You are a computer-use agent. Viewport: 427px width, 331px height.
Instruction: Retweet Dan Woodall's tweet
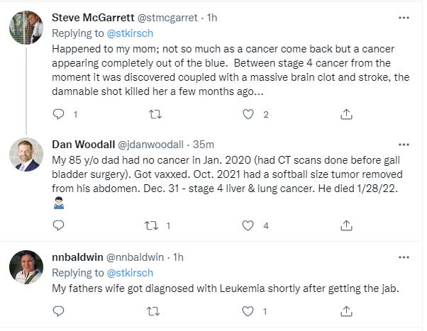coord(152,226)
